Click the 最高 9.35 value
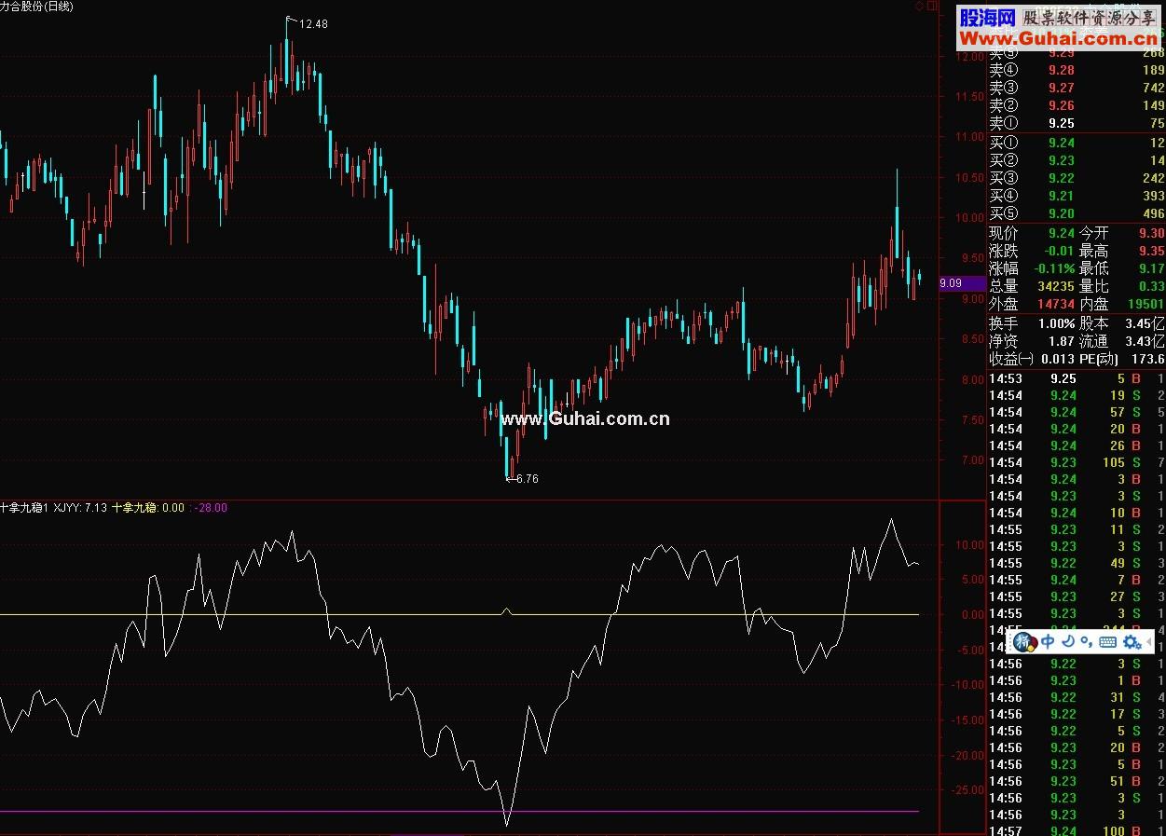Image resolution: width=1166 pixels, height=836 pixels. (1152, 251)
